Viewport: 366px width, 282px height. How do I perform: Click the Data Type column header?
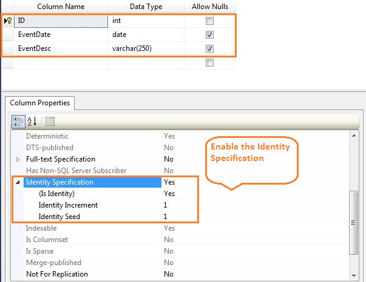146,6
